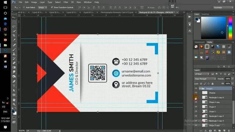The width and height of the screenshot is (235, 132).
Task: Click the hue spectrum slider
Action: coord(230,28)
